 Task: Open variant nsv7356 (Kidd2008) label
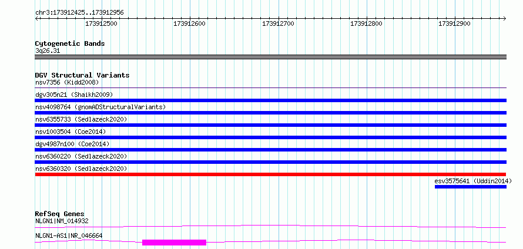pyautogui.click(x=67, y=82)
